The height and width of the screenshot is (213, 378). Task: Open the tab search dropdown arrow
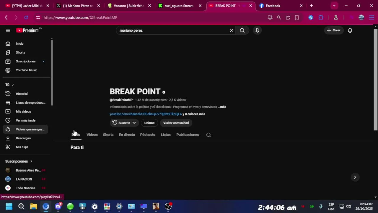click(x=334, y=6)
